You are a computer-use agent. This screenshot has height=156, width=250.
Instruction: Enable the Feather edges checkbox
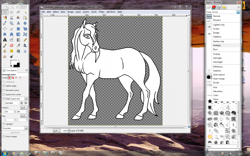click(x=4, y=86)
